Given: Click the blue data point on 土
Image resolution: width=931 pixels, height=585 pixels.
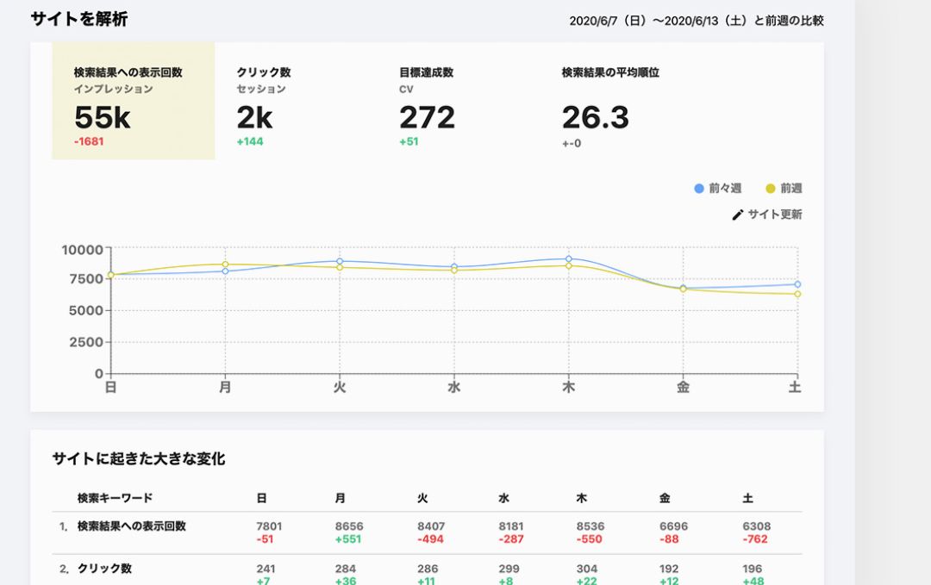Looking at the screenshot, I should click(797, 284).
